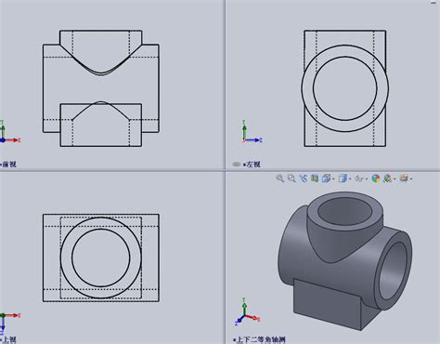Open the Hide/Show Items dropdown arrow
This screenshot has width=440, height=344.
[x=367, y=179]
